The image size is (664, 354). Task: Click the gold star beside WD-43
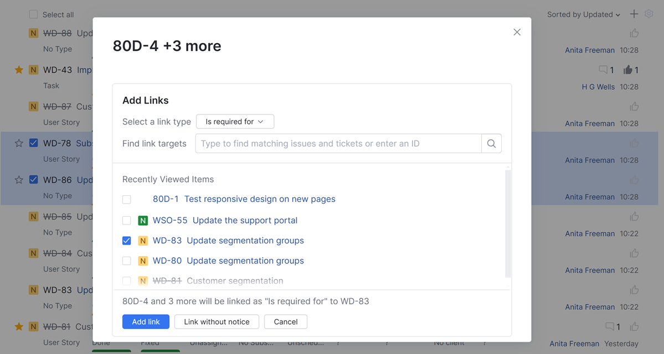point(19,70)
